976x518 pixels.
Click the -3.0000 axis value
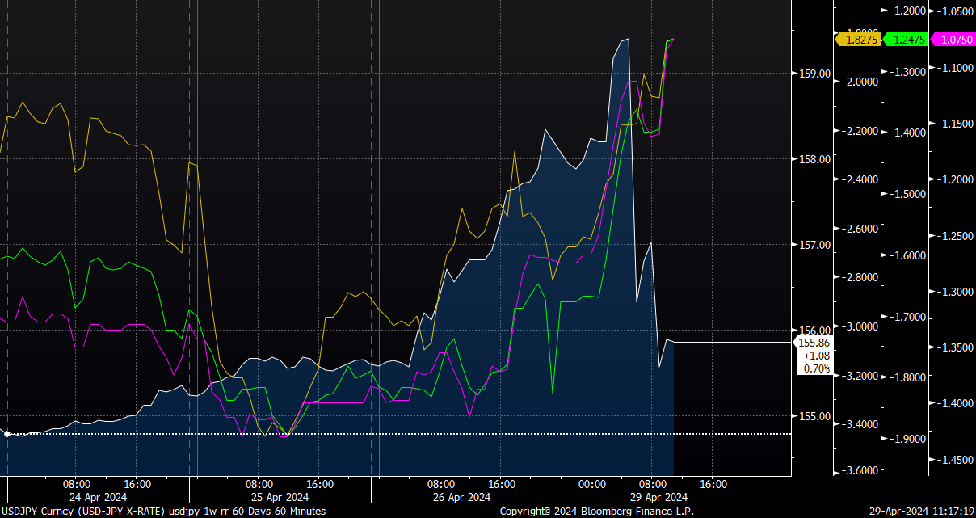coord(859,326)
